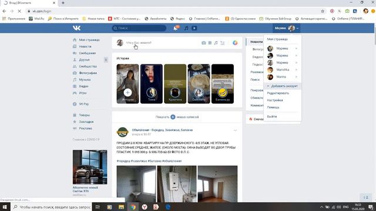Open the Windows Start menu
Viewport: 376px width, 211px height.
5,207
